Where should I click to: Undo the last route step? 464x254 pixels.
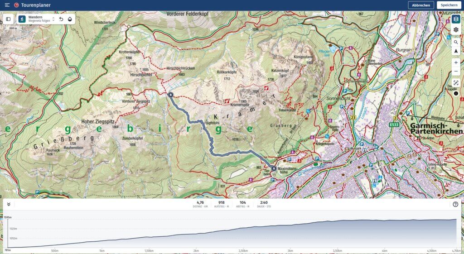[61, 19]
